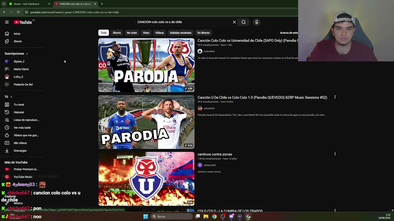Select the Visto filter chip

tap(146, 33)
